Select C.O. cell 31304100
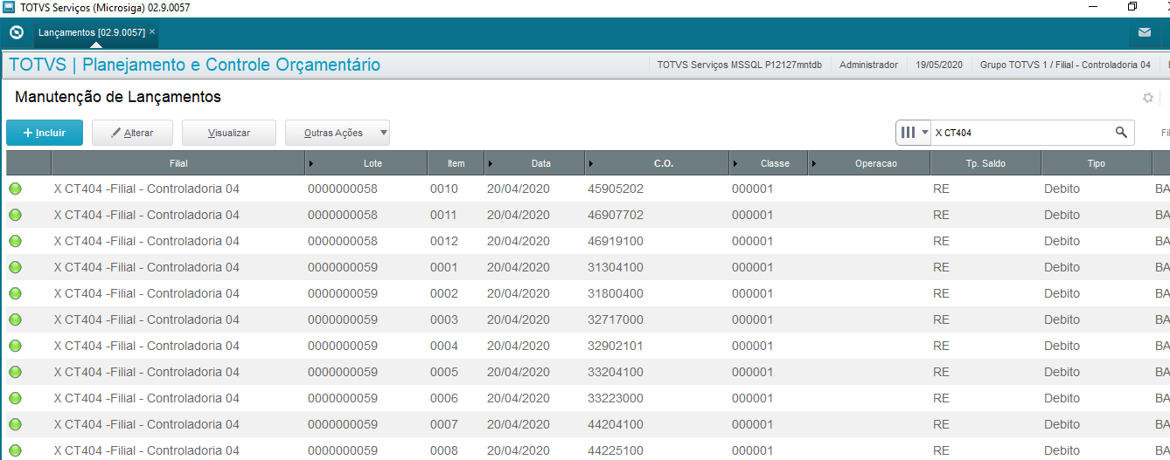Image resolution: width=1170 pixels, height=460 pixels. (615, 267)
